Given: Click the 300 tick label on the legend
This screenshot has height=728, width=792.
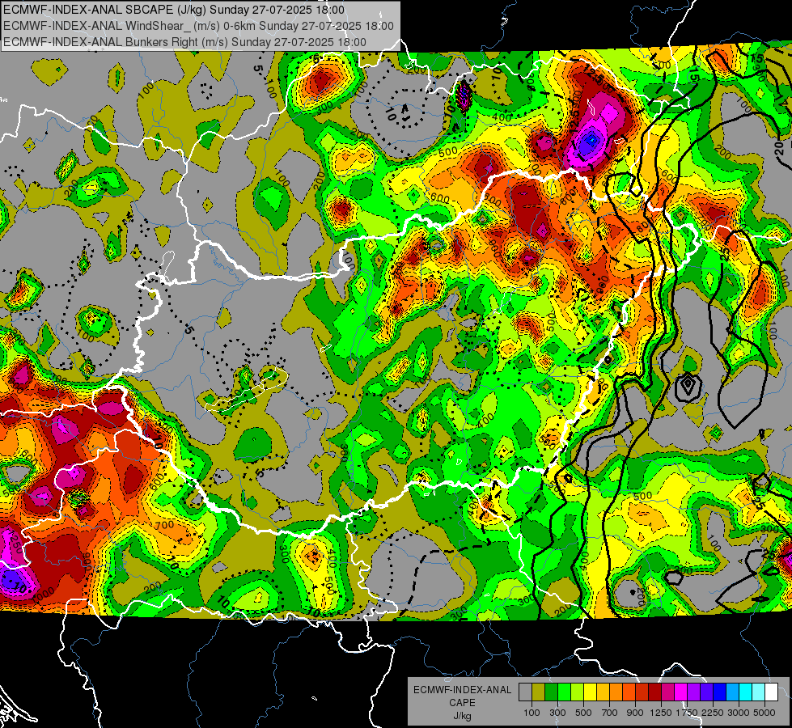Looking at the screenshot, I should (x=557, y=713).
